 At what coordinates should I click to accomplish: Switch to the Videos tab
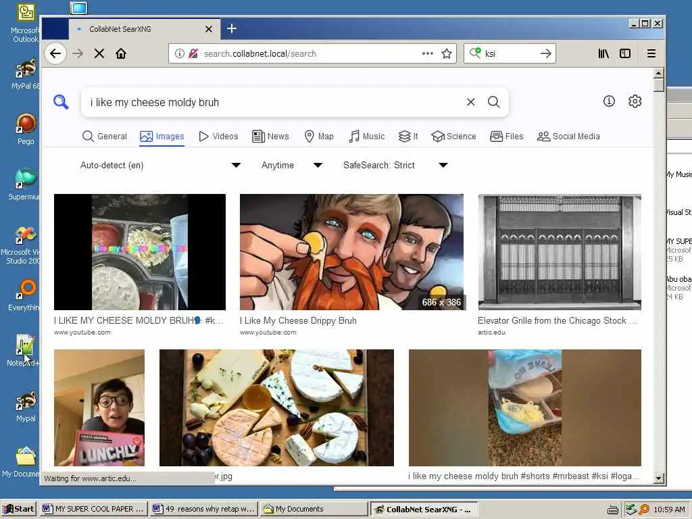[x=218, y=137]
